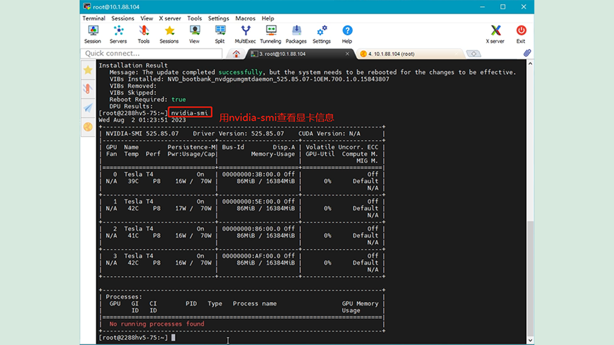The image size is (614, 345).
Task: Switch to tab 4. 10.1.88.104 (root)
Action: pyautogui.click(x=411, y=54)
